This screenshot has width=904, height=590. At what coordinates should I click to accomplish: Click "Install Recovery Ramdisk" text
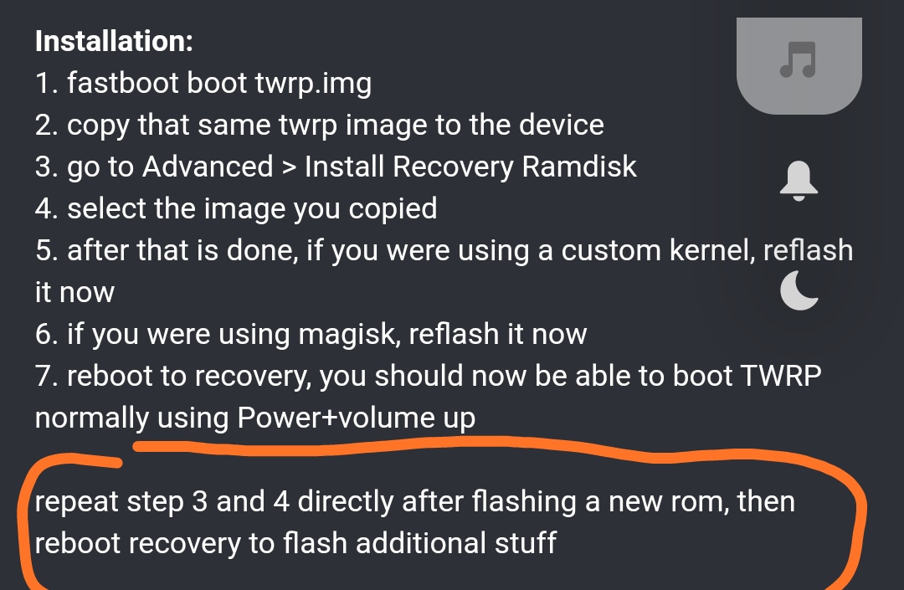coord(470,167)
